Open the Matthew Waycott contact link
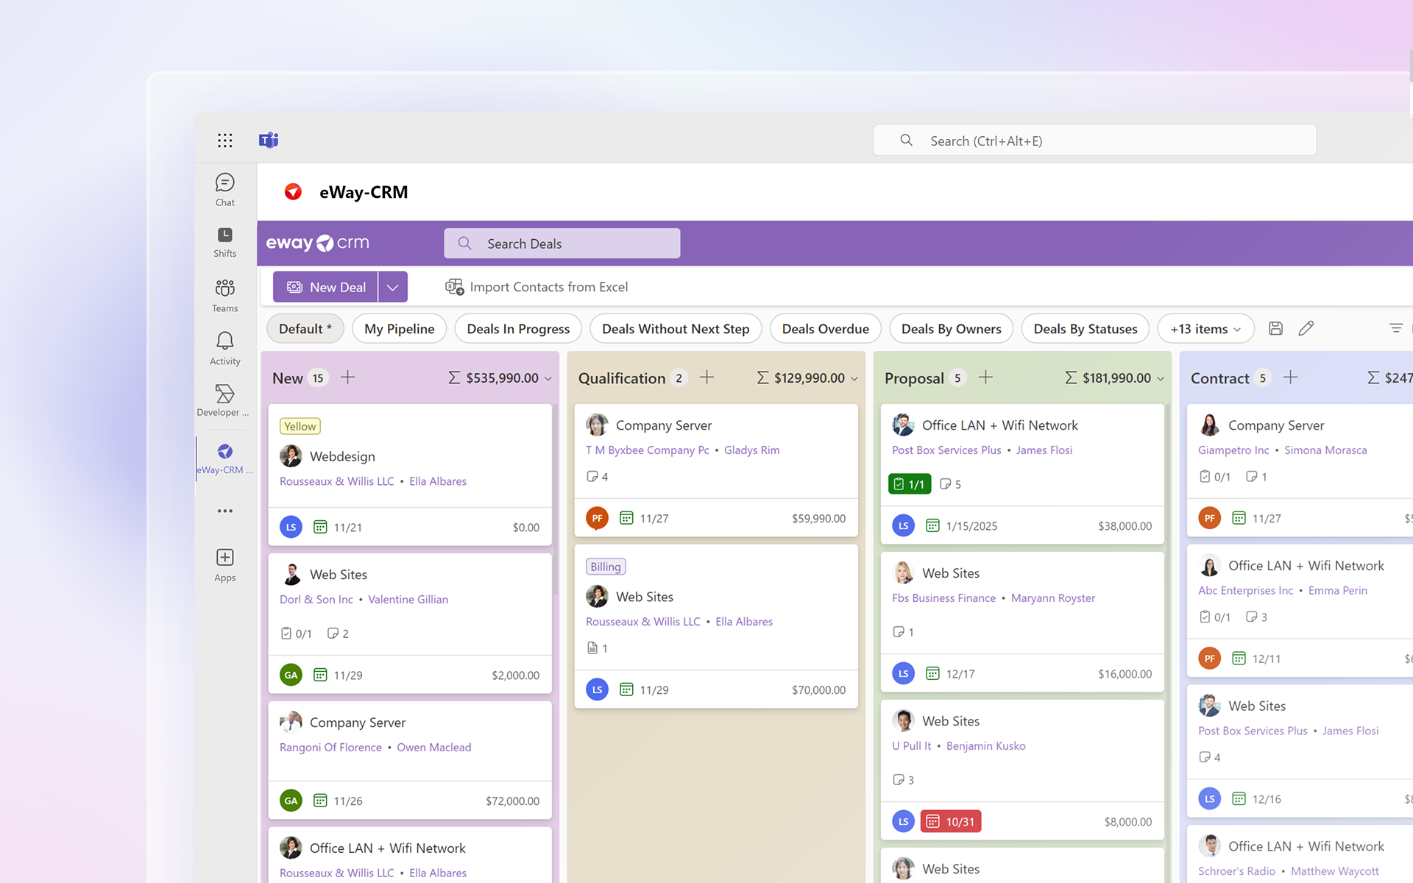The width and height of the screenshot is (1413, 883). (x=1334, y=871)
